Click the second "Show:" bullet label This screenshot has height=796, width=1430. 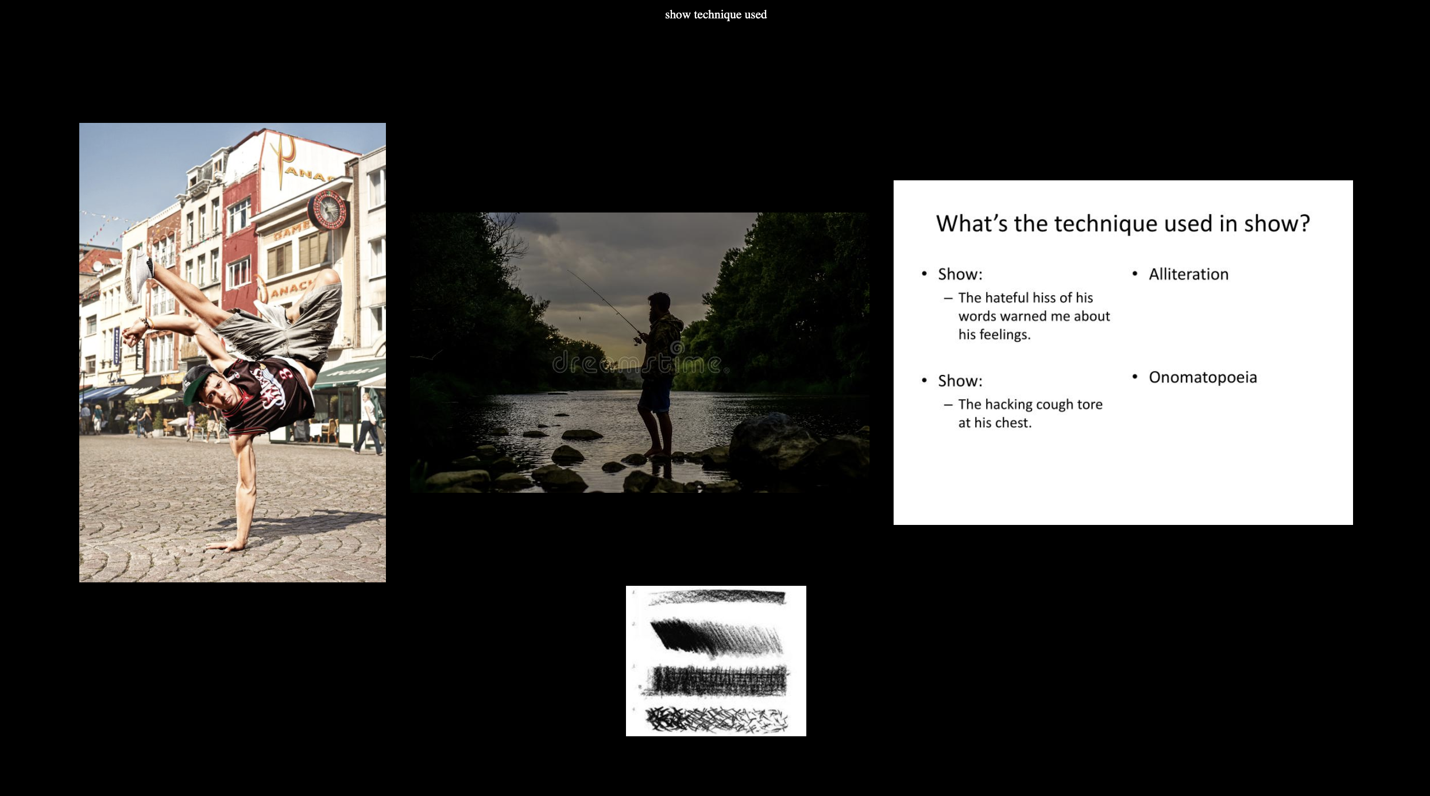click(960, 381)
